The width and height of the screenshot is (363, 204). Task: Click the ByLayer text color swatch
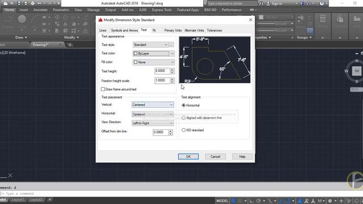[136, 53]
